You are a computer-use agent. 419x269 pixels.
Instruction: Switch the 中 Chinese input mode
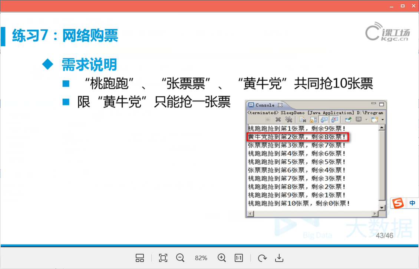coord(412,203)
